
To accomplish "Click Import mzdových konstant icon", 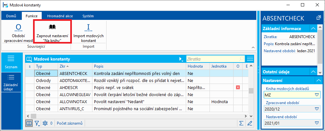I will click(x=88, y=27).
